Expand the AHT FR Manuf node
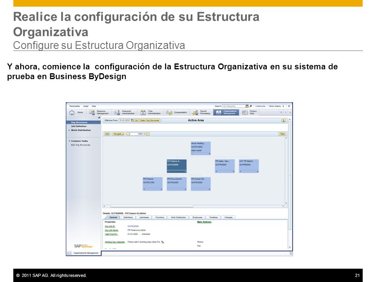The image size is (376, 282). (x=241, y=172)
